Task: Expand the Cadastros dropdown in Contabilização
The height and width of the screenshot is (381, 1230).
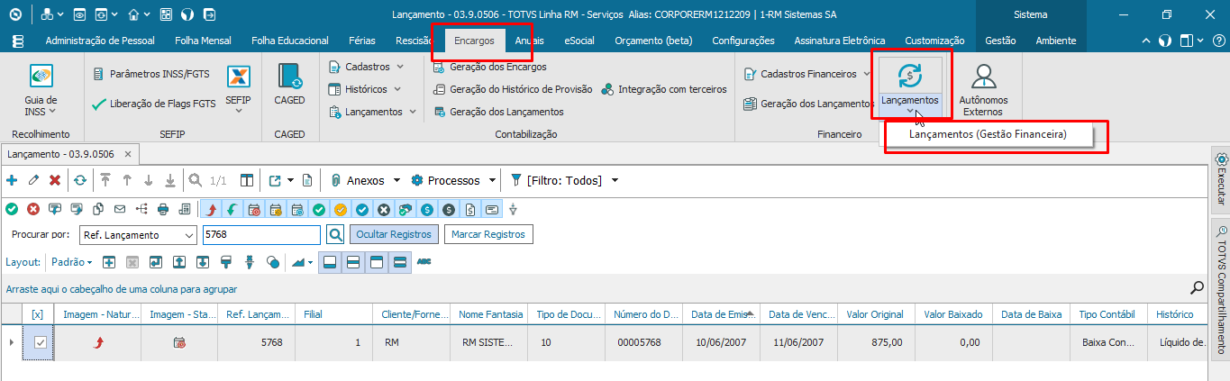Action: (x=400, y=67)
